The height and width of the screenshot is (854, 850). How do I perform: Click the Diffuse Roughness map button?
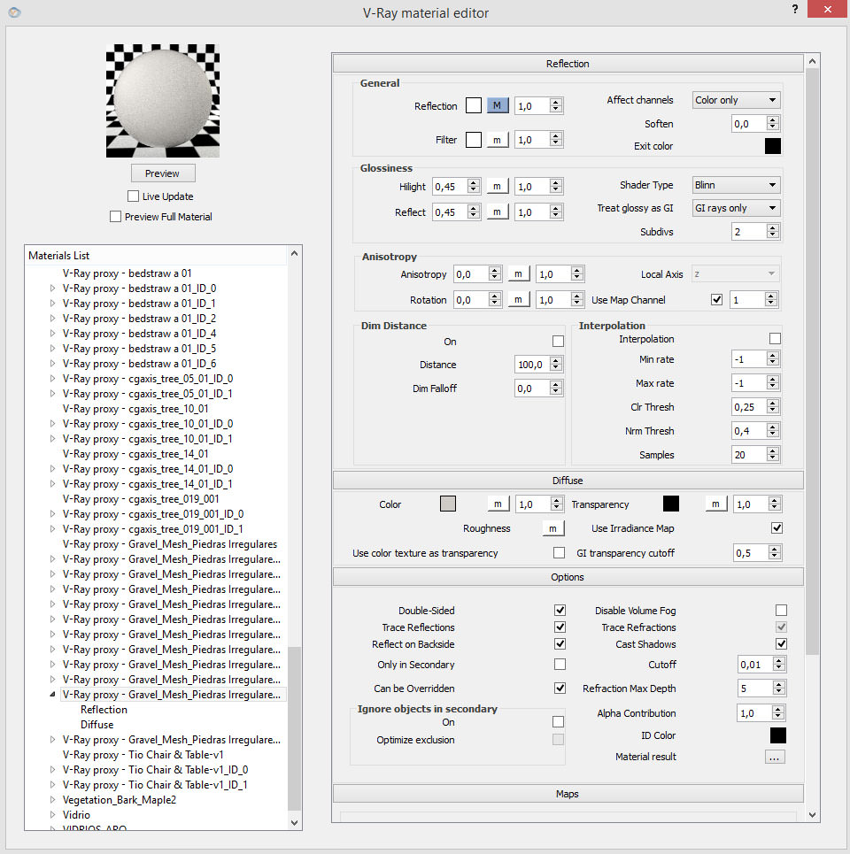coord(552,528)
